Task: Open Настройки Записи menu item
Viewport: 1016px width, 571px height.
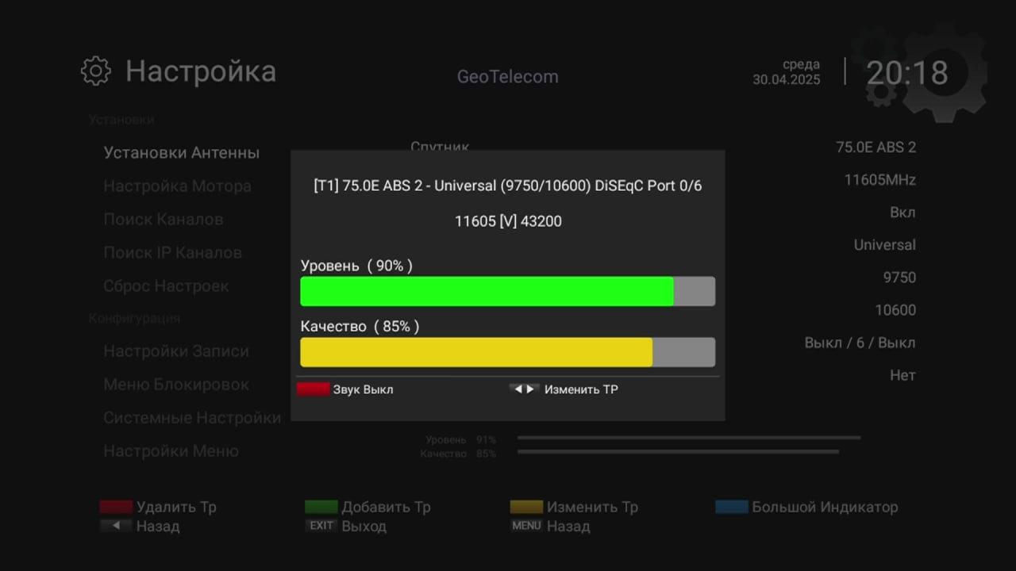Action: click(x=176, y=351)
